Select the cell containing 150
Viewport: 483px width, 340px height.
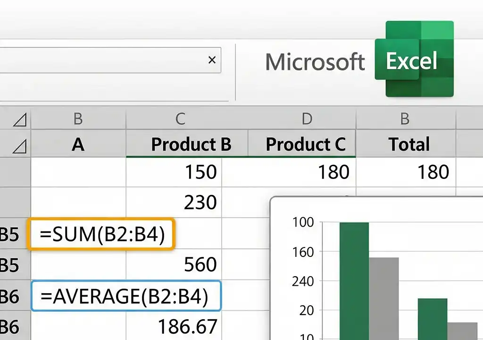[174, 172]
